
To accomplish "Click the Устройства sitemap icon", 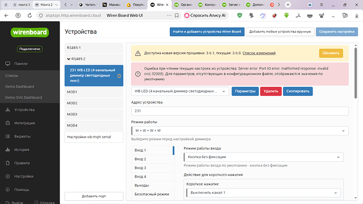I will (8, 110).
